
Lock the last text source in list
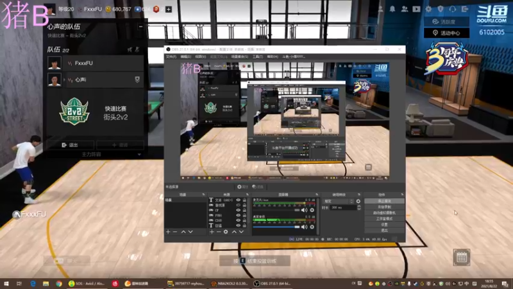[x=244, y=225]
